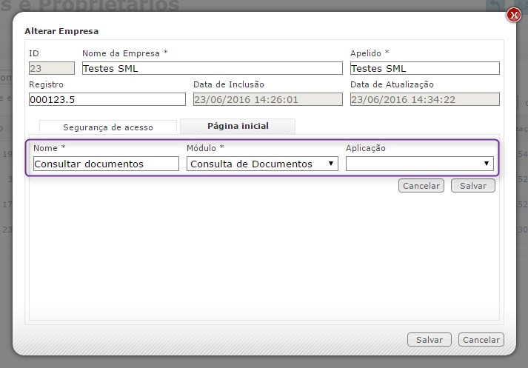Click into the Registro field
The height and width of the screenshot is (368, 528).
(107, 99)
